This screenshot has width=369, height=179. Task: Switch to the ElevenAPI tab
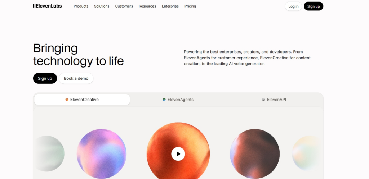(274, 100)
